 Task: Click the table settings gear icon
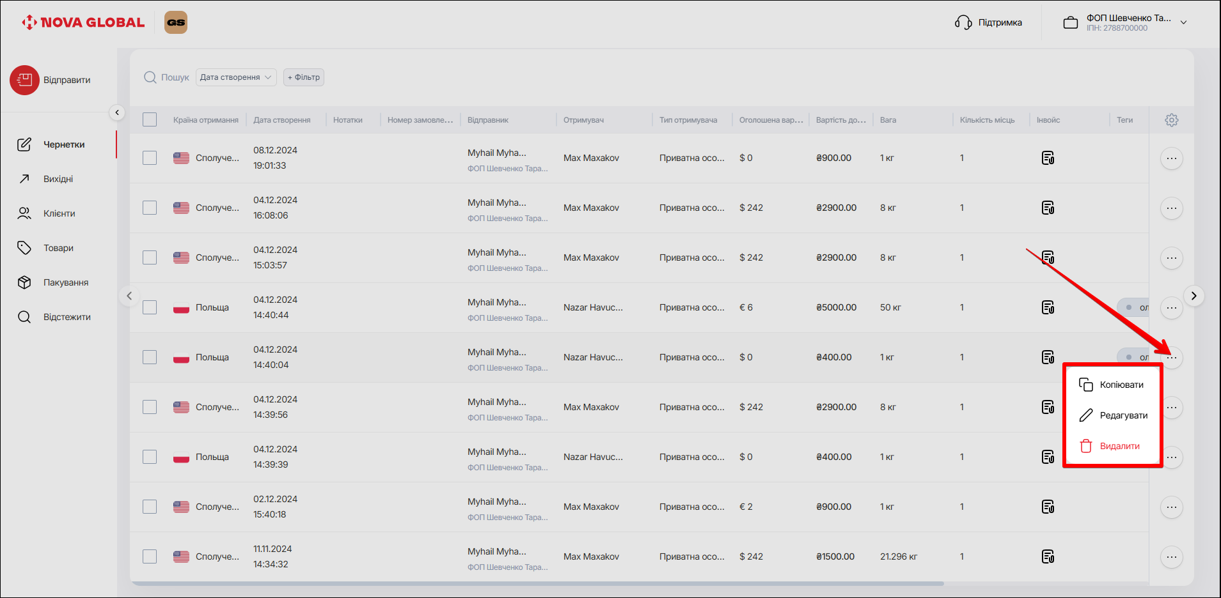tap(1171, 120)
